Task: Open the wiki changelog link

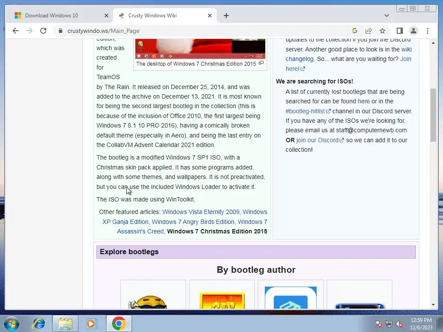Action: tap(348, 54)
